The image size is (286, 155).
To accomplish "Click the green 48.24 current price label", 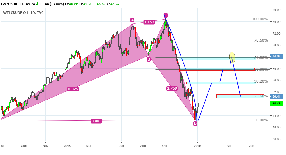I will [277, 103].
